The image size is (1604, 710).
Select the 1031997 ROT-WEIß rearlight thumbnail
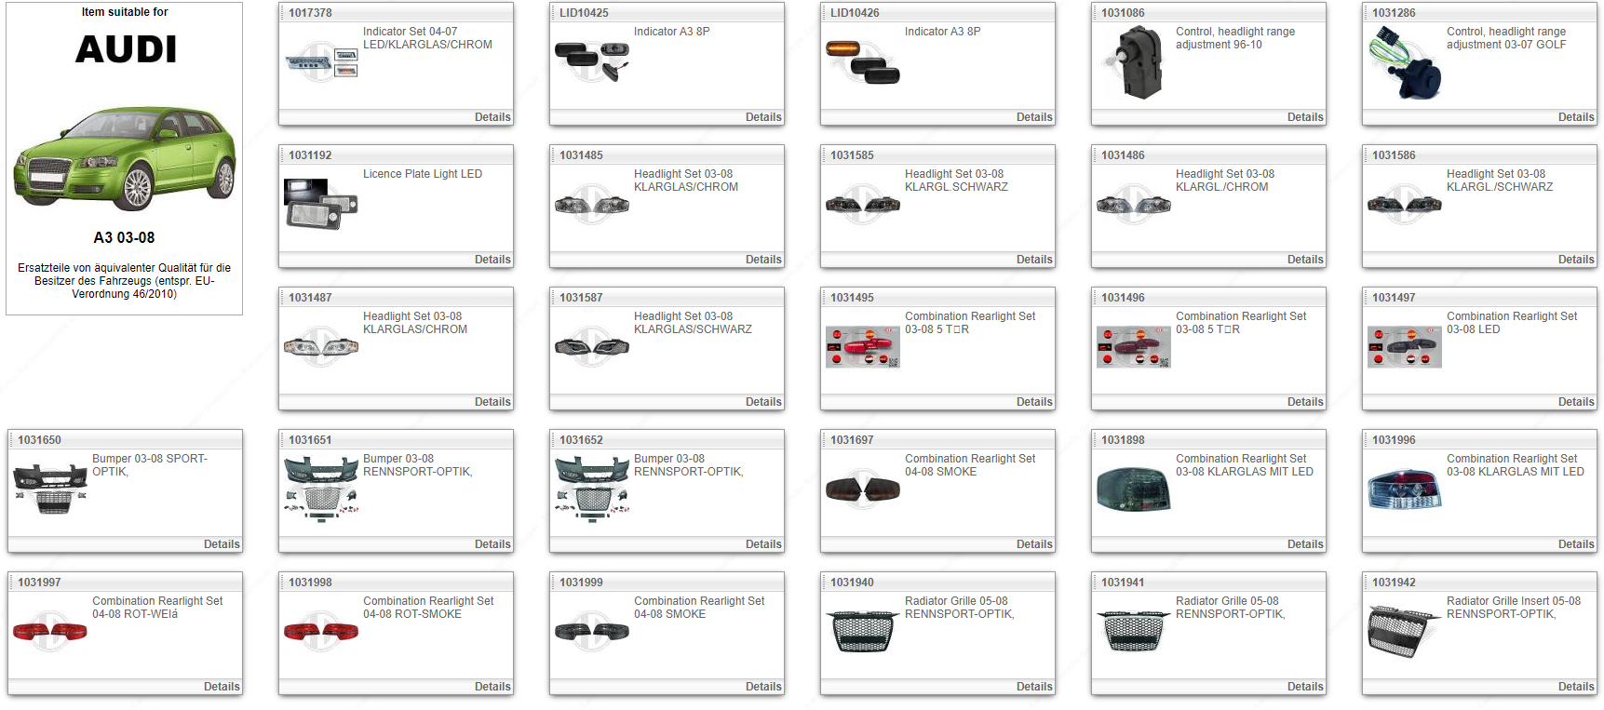50,632
